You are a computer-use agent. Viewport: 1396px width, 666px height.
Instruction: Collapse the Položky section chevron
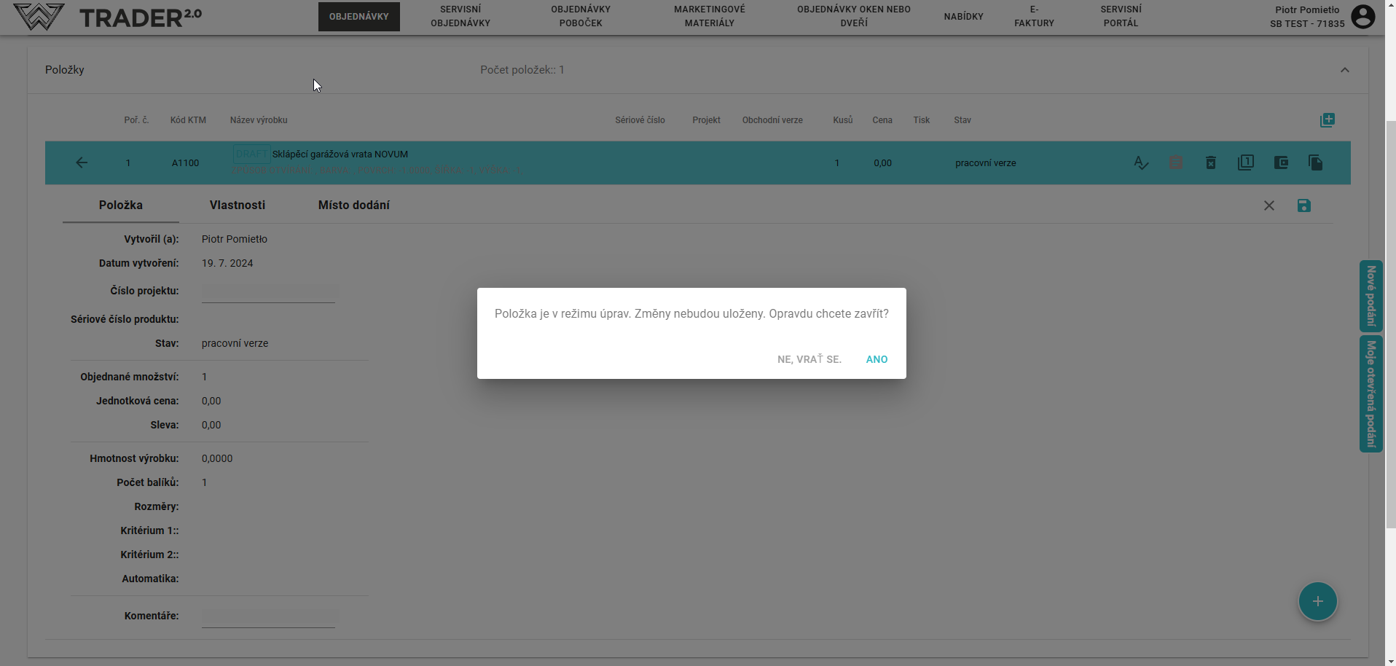tap(1344, 70)
